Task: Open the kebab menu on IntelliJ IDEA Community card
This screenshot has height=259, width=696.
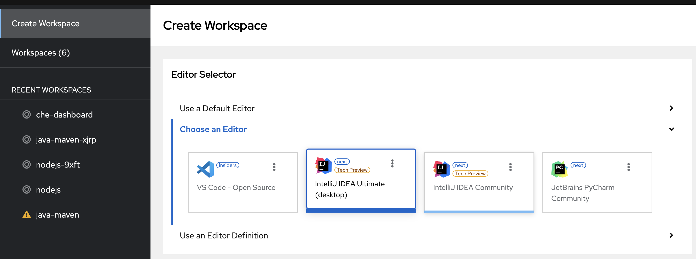Action: click(510, 167)
